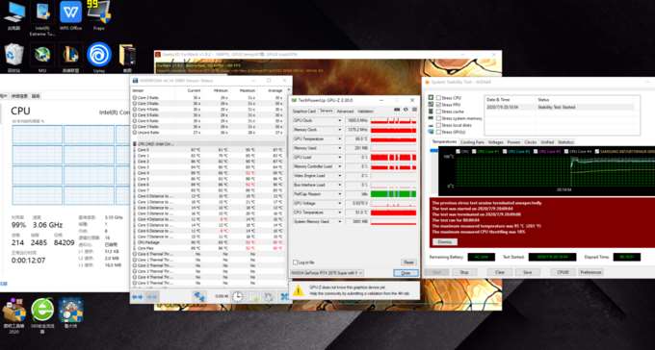Enable Stress GPU(s) checkbox

pos(438,132)
